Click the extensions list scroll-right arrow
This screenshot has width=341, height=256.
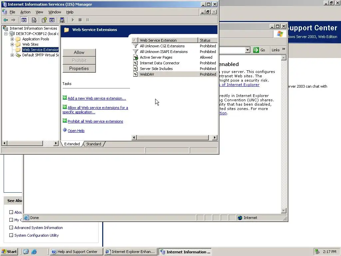(215, 138)
